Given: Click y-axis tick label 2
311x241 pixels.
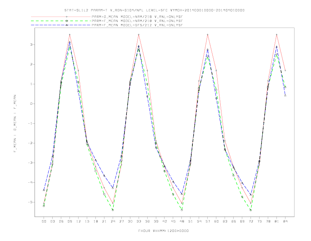Looking at the screenshot, I should pos(31,65).
